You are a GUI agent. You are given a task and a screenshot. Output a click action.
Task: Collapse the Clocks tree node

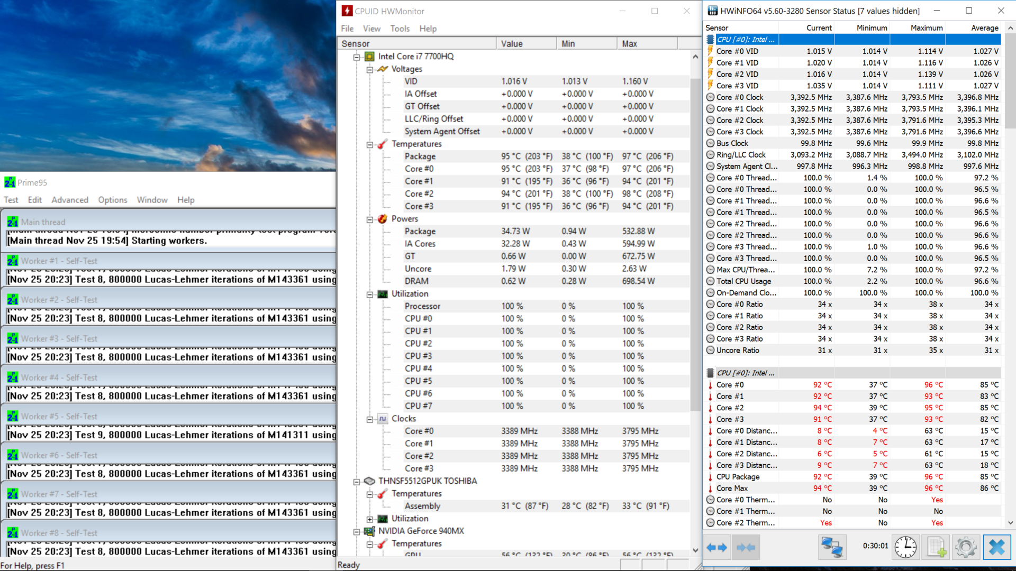[370, 420]
